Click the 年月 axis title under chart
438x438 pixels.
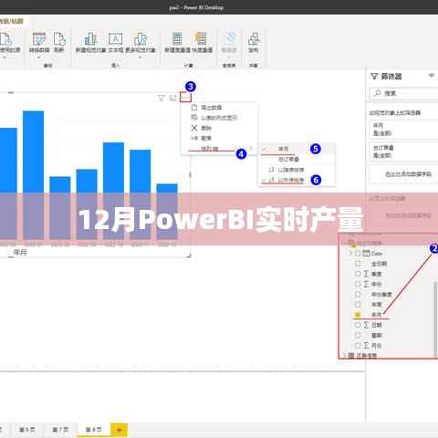click(x=20, y=252)
